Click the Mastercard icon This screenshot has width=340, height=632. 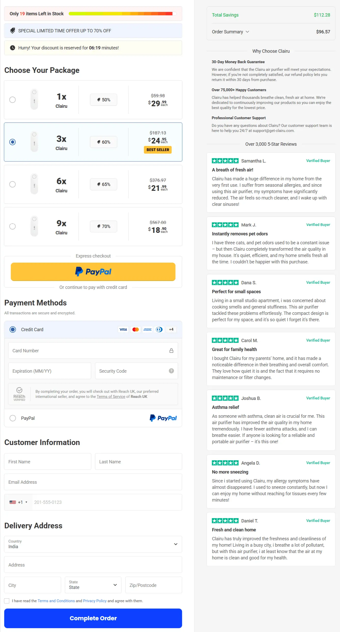click(x=135, y=329)
